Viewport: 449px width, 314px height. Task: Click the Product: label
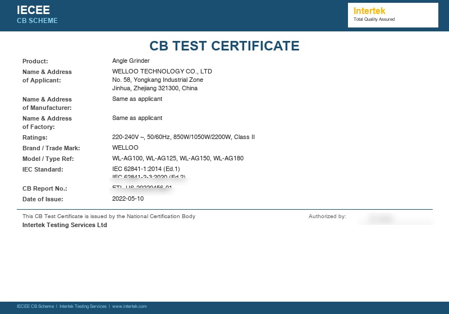[35, 61]
